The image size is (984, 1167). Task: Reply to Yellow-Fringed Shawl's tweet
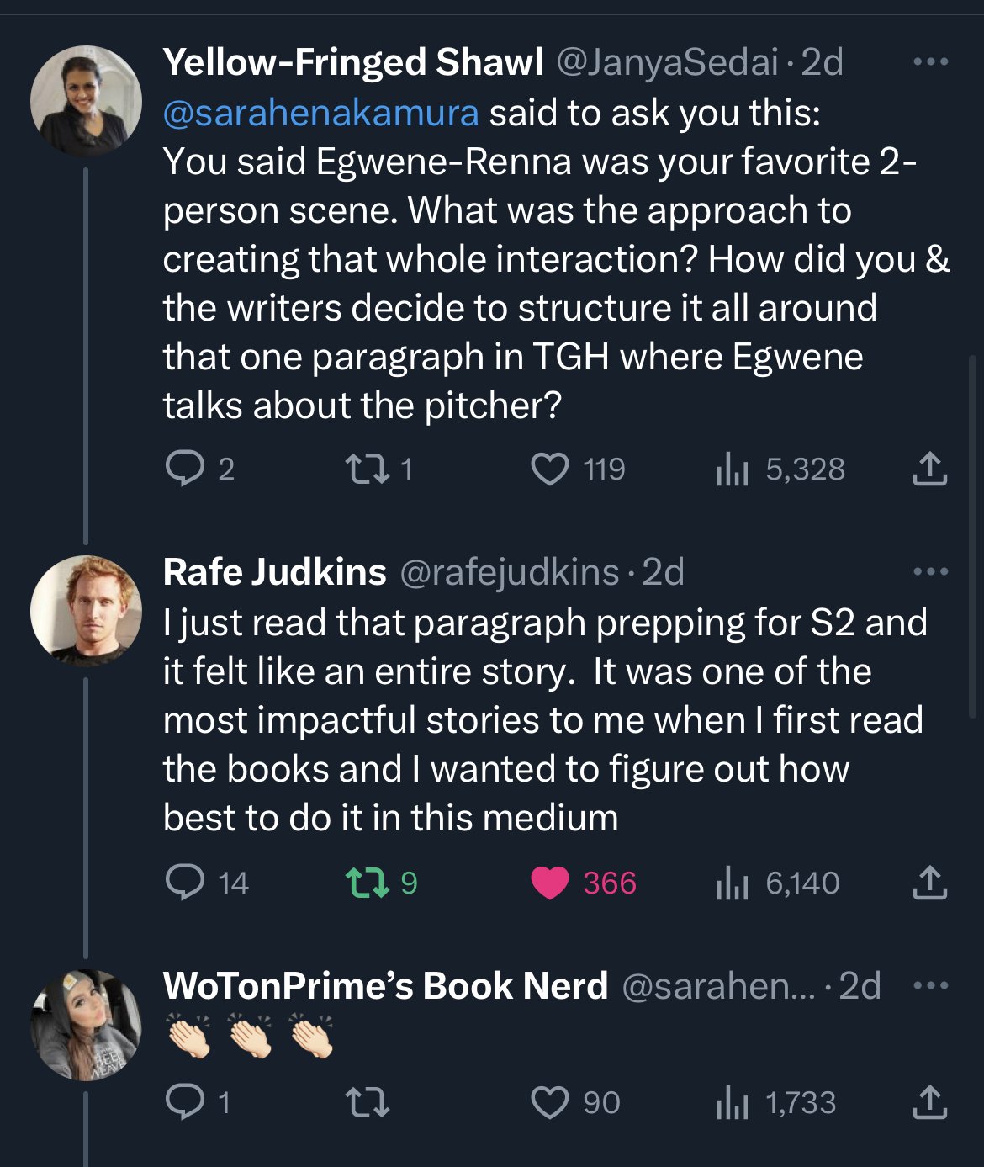tap(184, 469)
